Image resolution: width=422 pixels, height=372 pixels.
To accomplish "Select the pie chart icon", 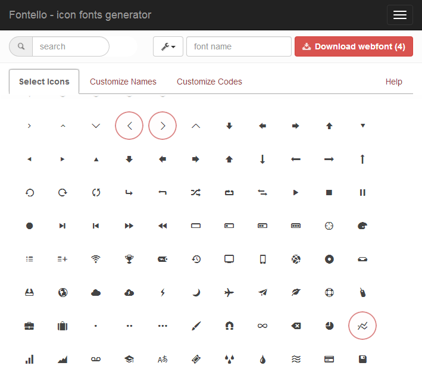I will click(329, 326).
